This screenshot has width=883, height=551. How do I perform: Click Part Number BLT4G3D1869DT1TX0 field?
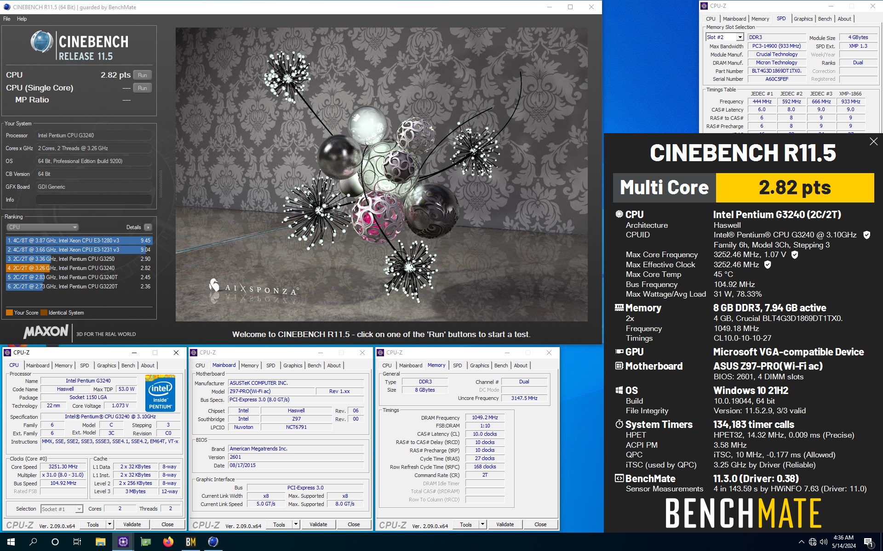[777, 71]
